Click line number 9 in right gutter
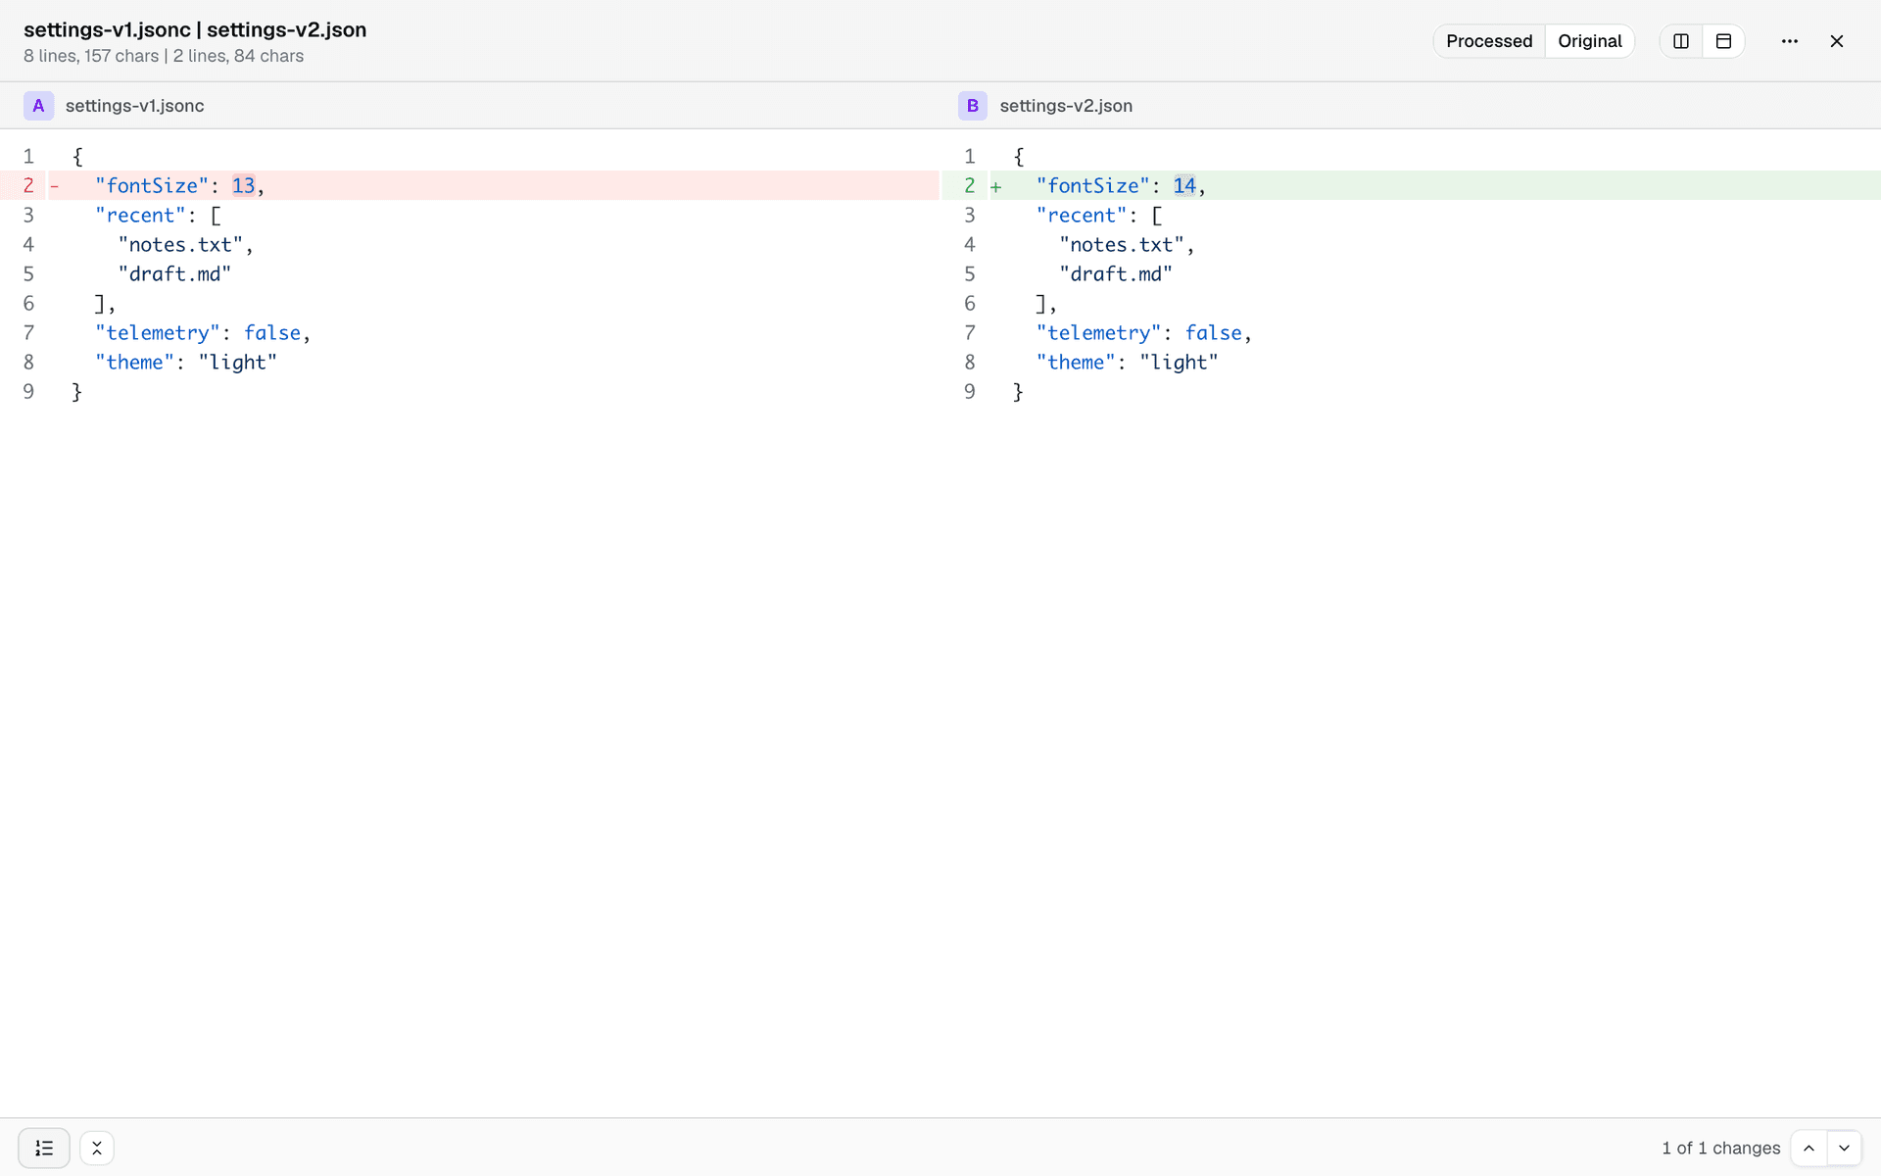This screenshot has width=1881, height=1176. (969, 392)
